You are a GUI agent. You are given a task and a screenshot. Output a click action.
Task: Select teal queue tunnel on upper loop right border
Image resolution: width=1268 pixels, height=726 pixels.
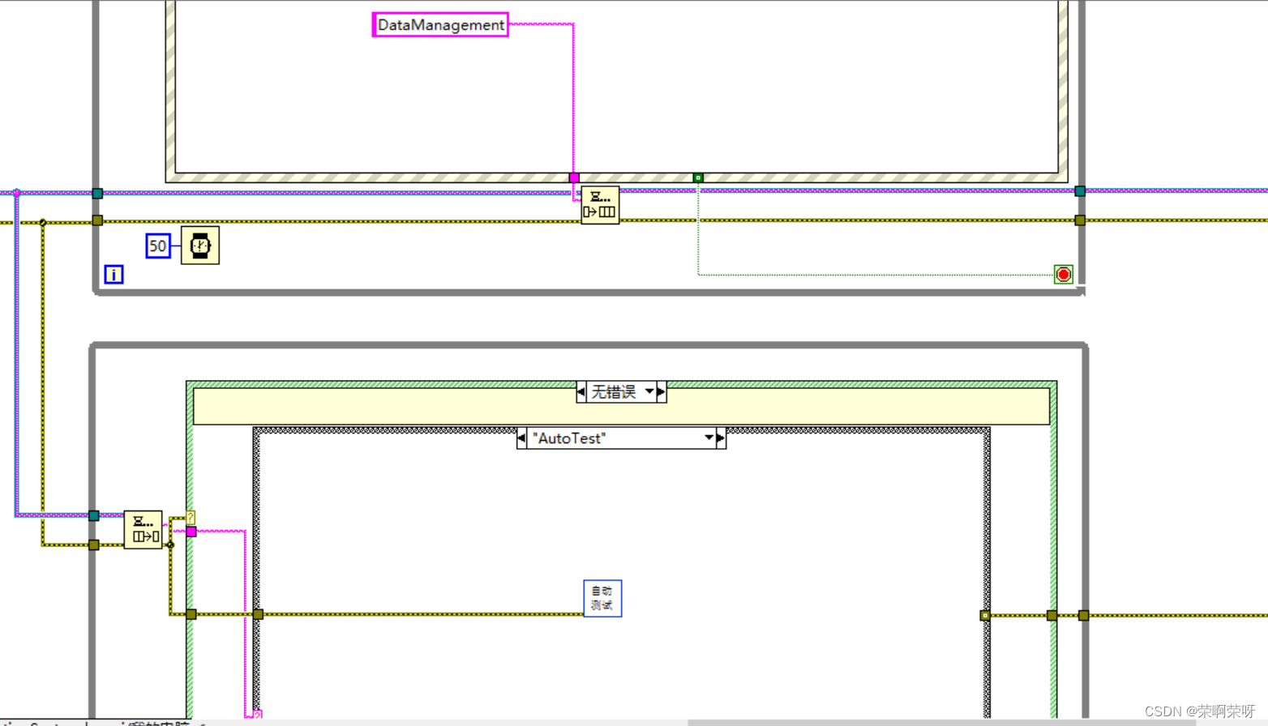(x=1080, y=191)
